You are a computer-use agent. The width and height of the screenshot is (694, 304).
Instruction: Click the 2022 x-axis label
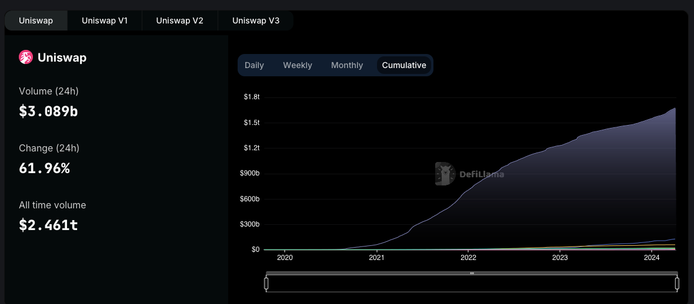[468, 257]
